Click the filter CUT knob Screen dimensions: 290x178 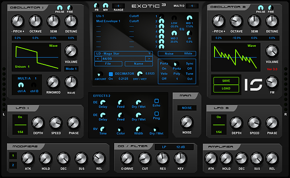coord(145,158)
